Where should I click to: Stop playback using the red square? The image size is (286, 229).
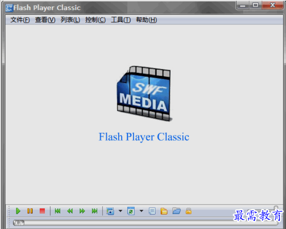[x=42, y=211]
